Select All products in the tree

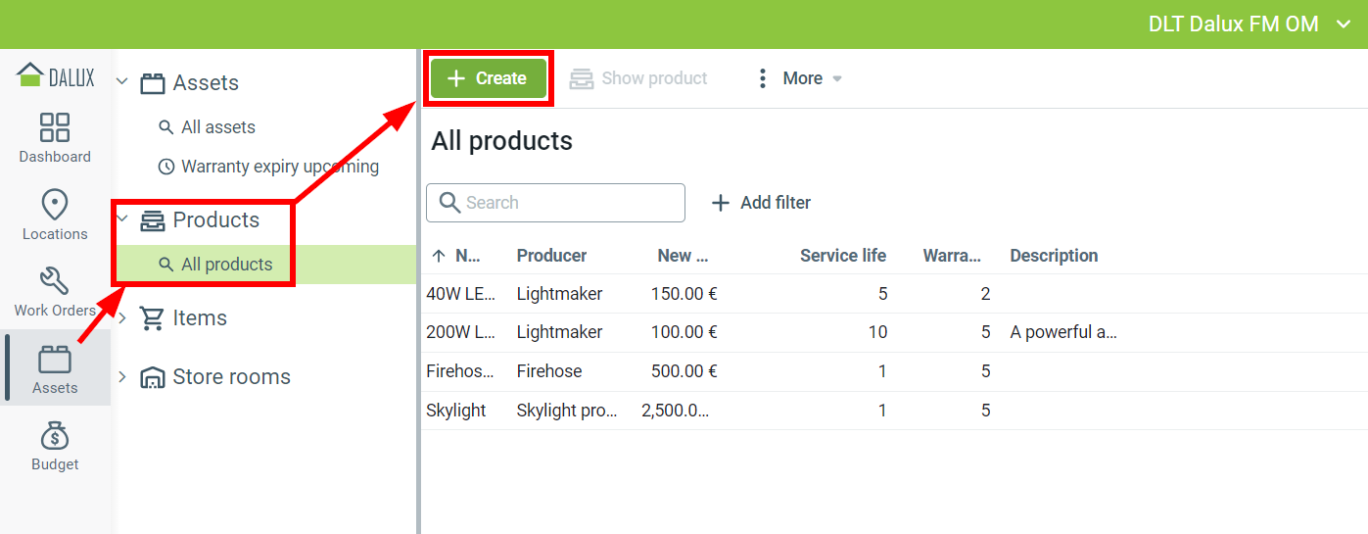tap(226, 265)
